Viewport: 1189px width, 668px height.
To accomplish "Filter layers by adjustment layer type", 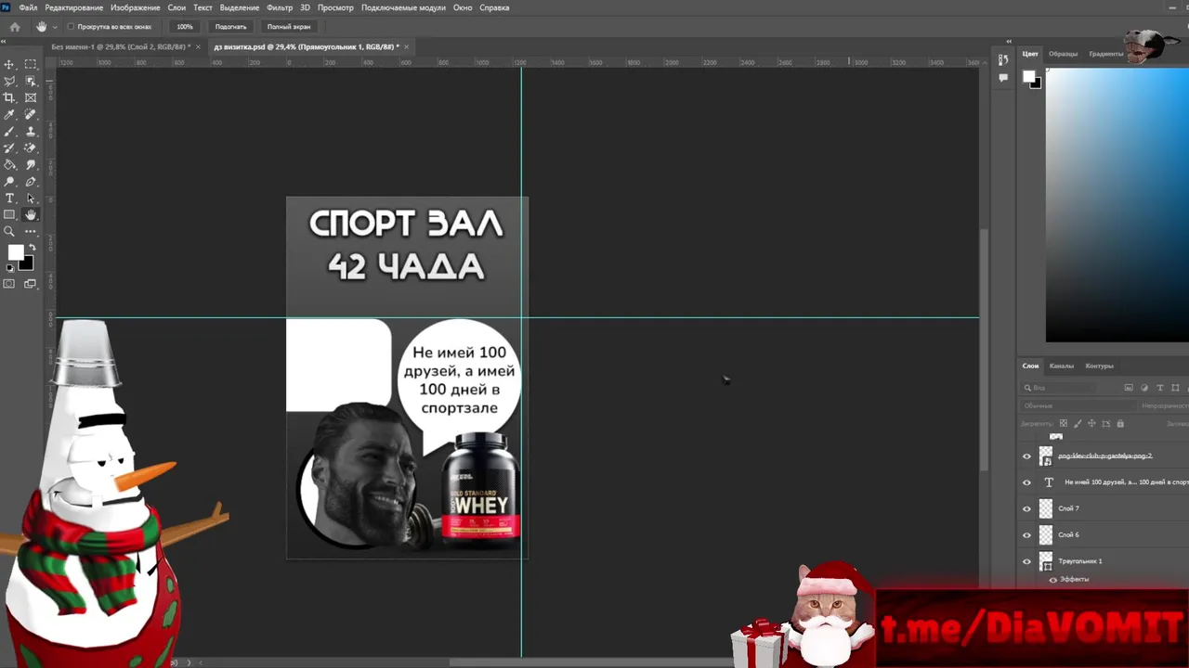I will (1144, 388).
